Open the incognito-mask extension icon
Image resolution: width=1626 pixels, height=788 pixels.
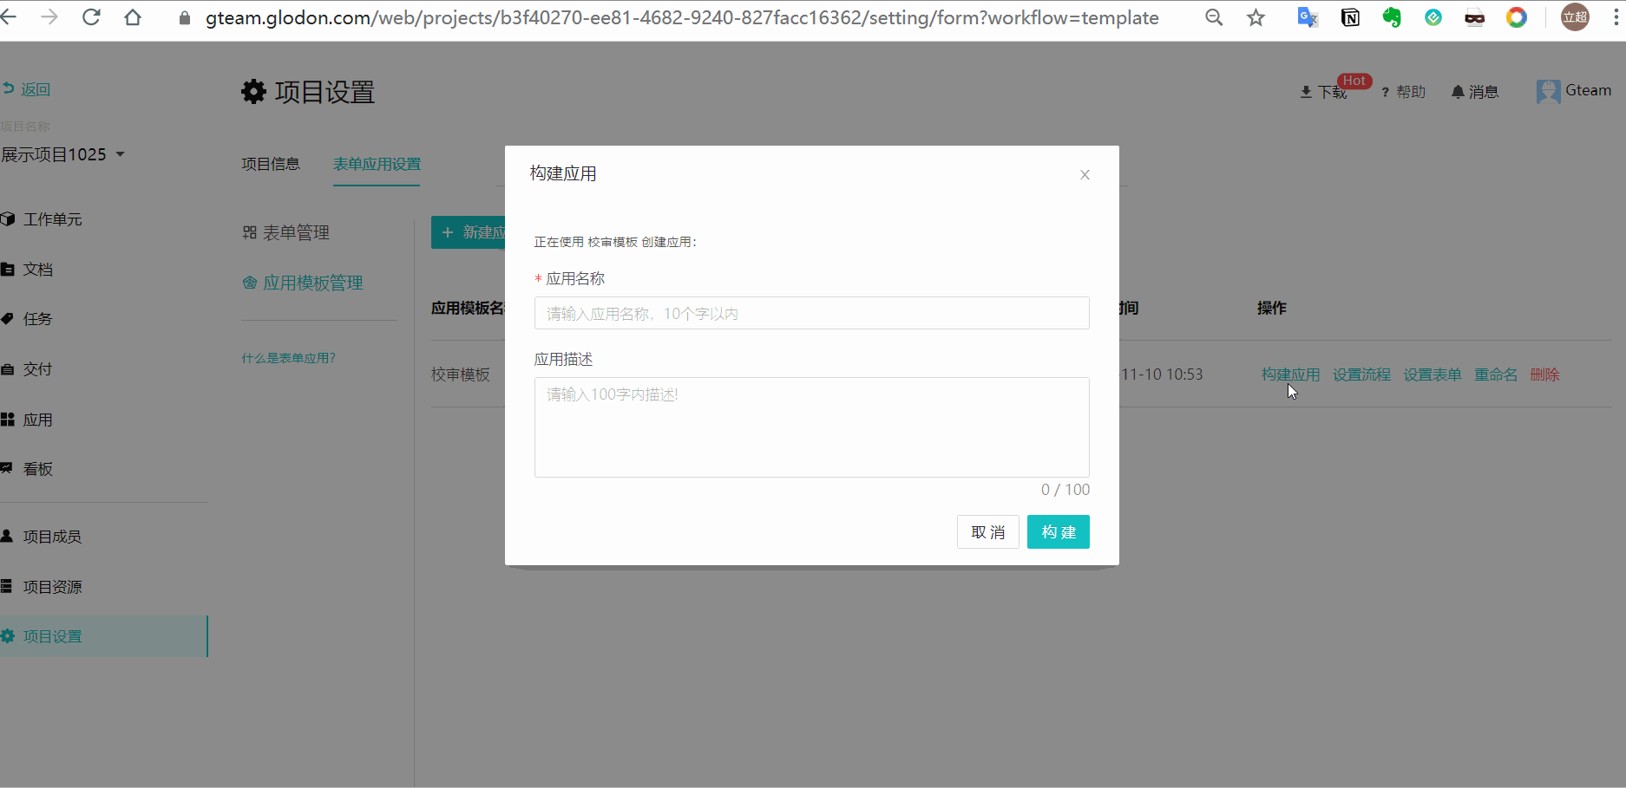coord(1474,18)
